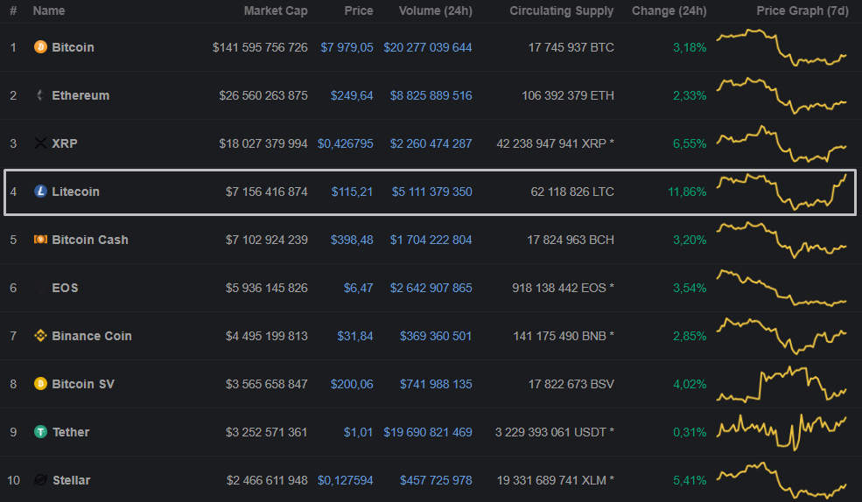This screenshot has height=502, width=862.
Task: Click the Bitcoin SV logo icon
Action: (x=40, y=383)
